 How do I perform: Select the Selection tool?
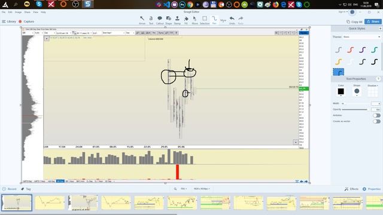tap(205, 20)
